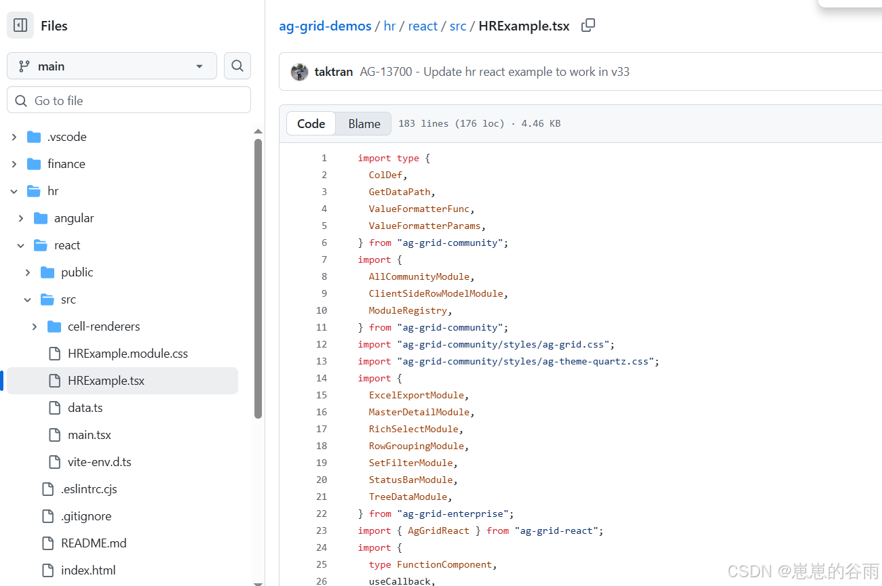Copy file path icon beside HRExample.tsx

(588, 26)
